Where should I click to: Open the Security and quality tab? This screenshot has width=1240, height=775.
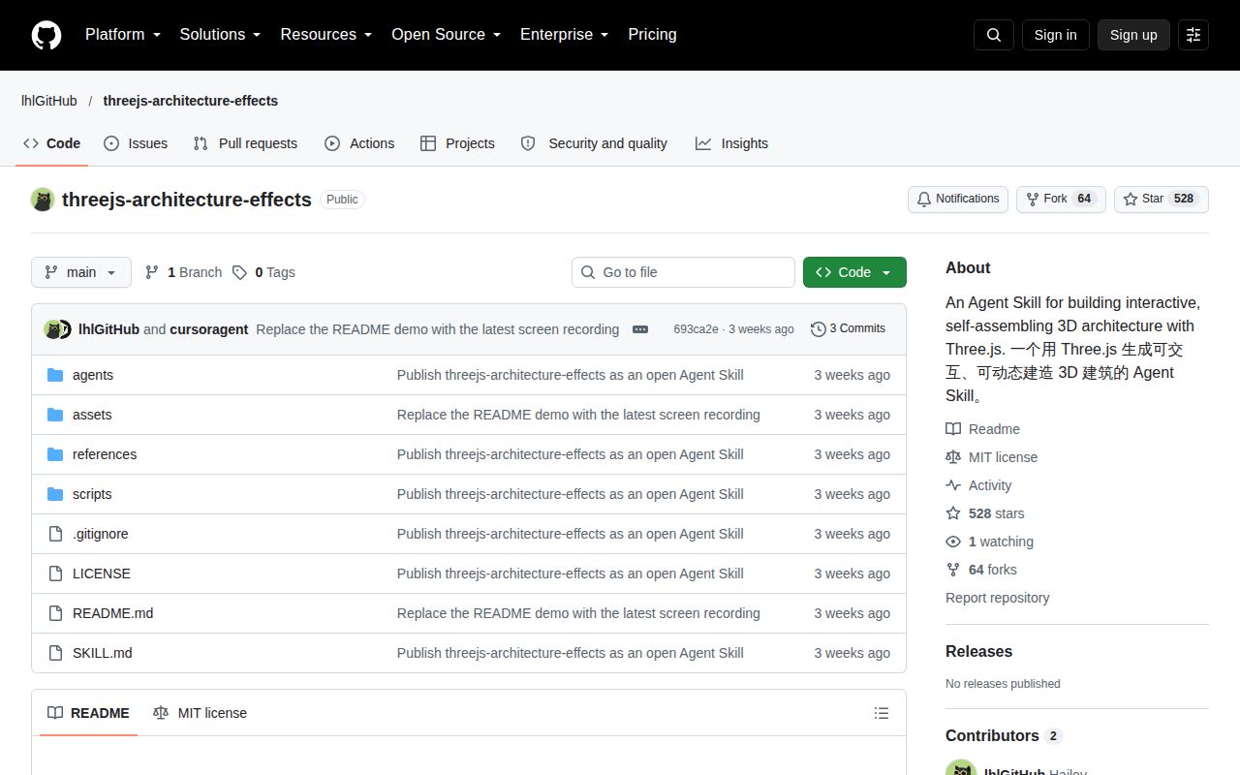click(x=594, y=143)
